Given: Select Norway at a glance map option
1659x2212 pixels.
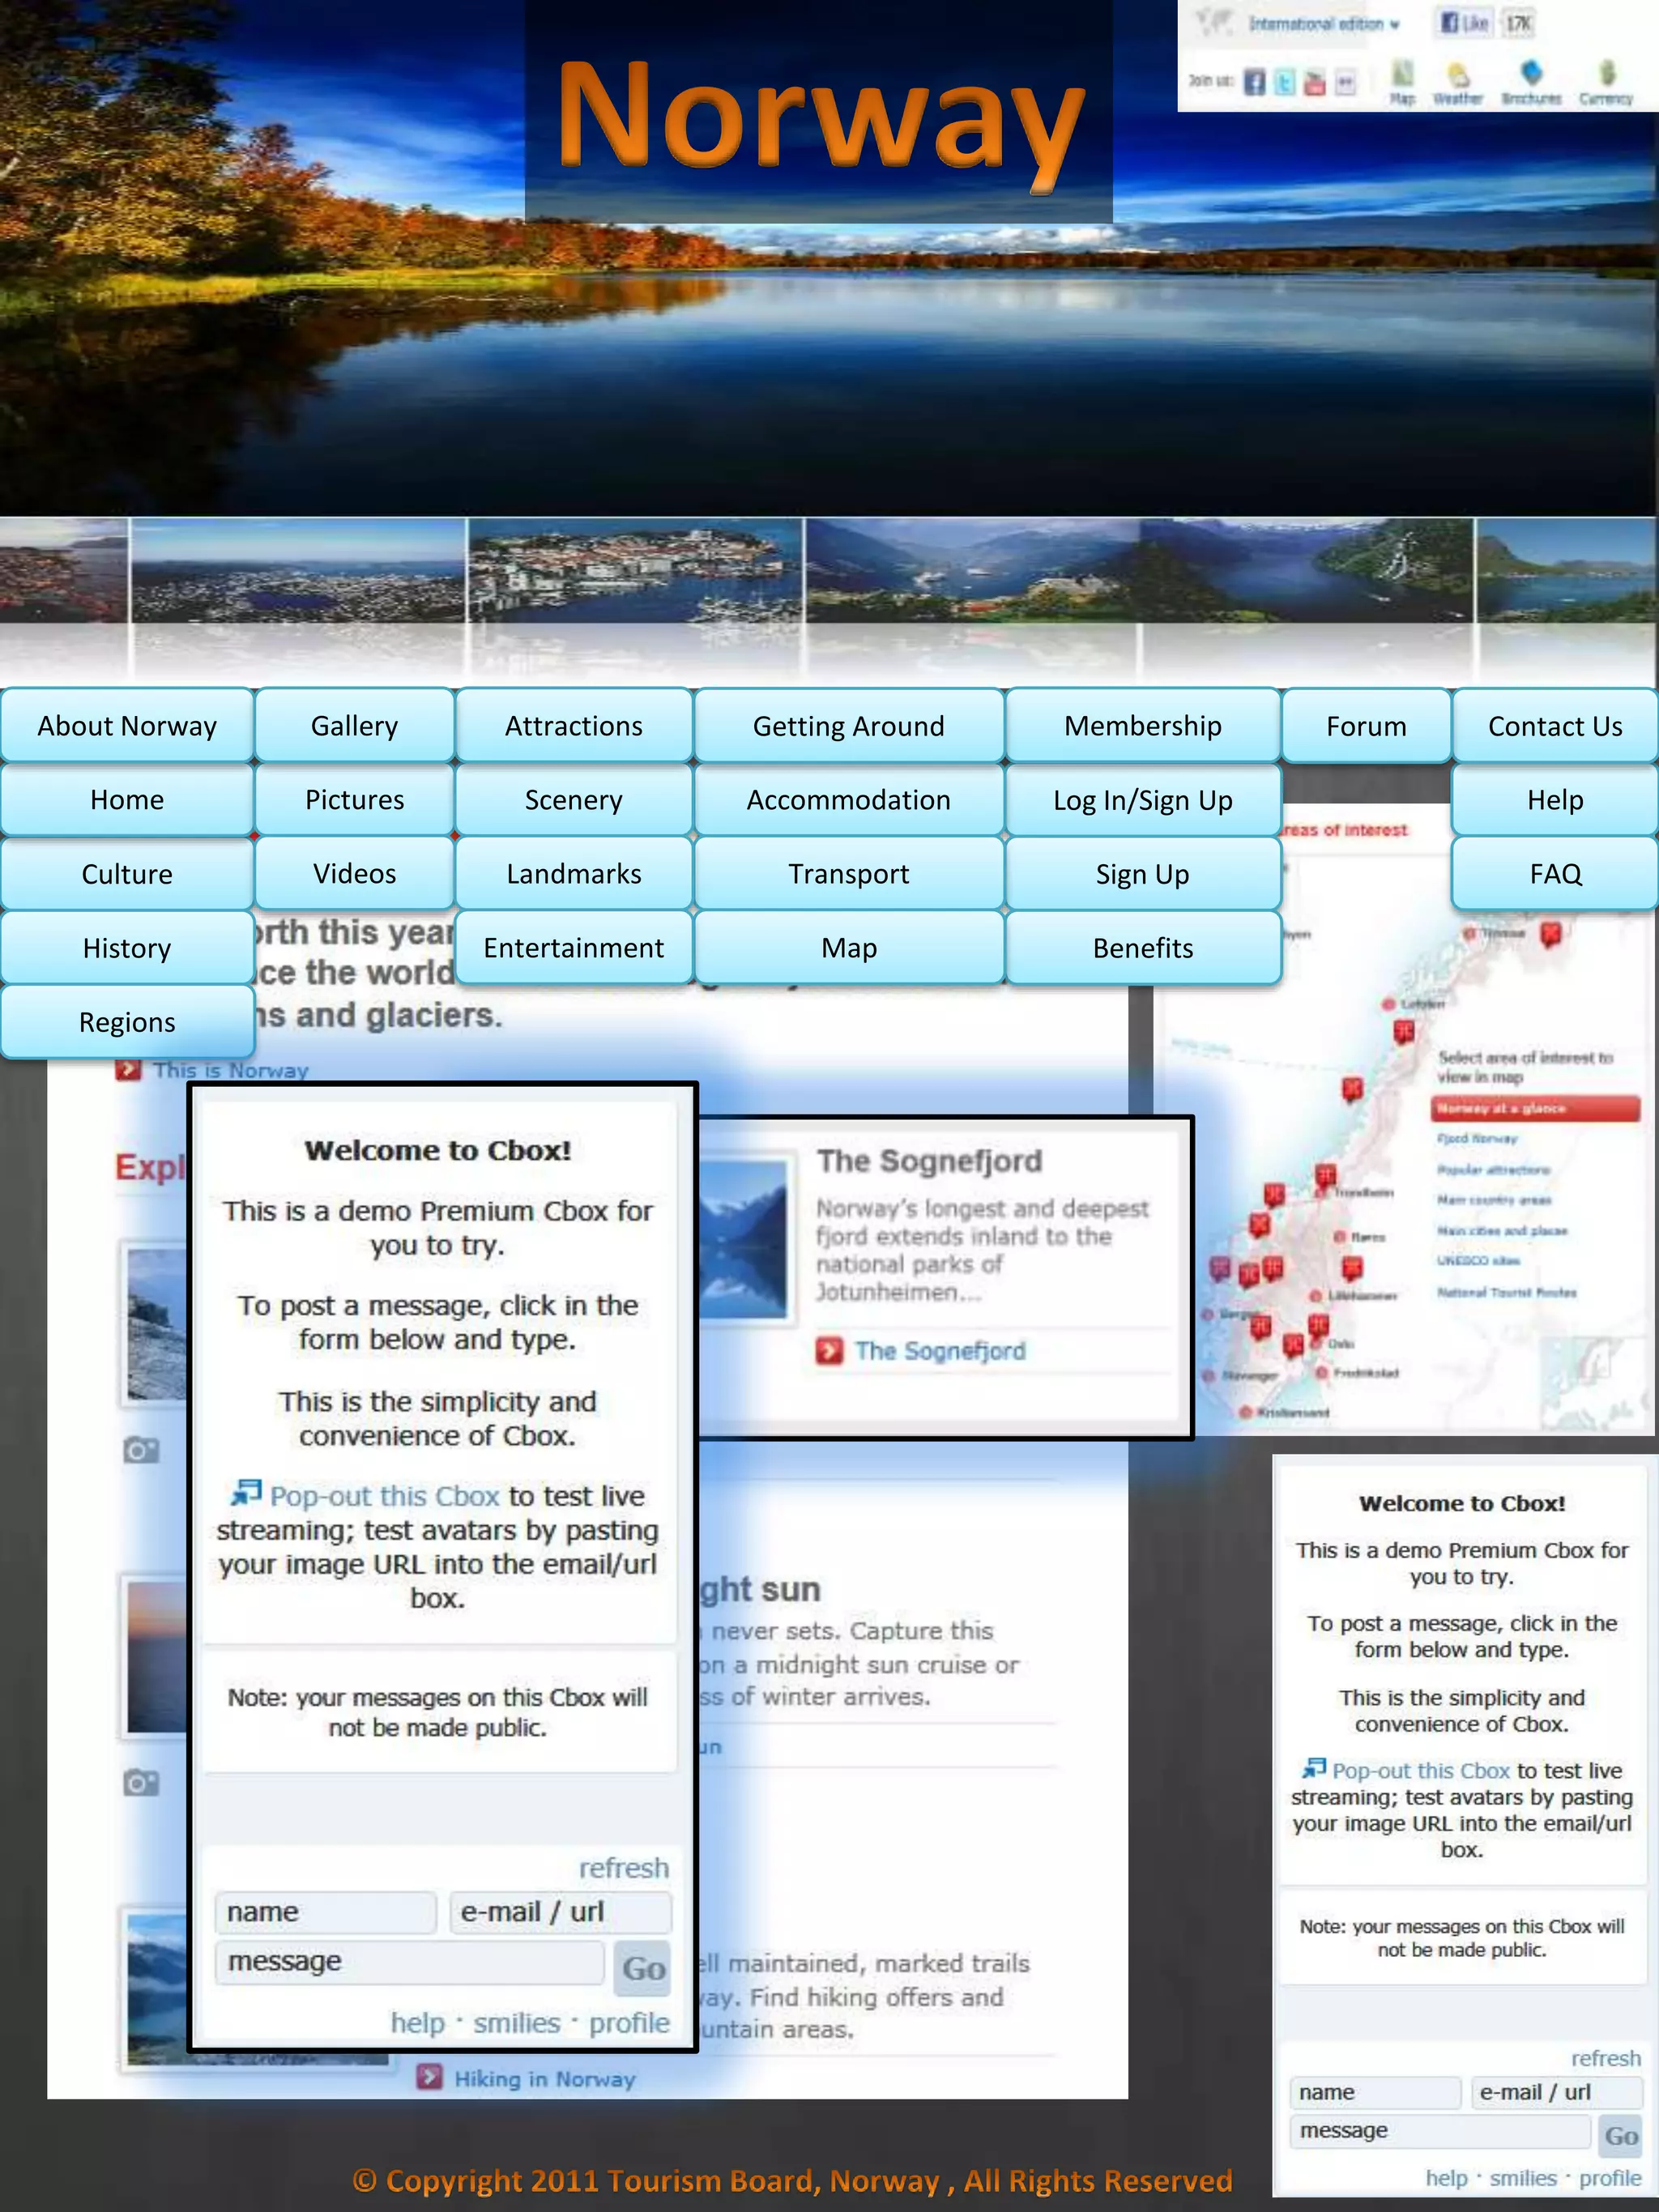Looking at the screenshot, I should (x=1534, y=1108).
